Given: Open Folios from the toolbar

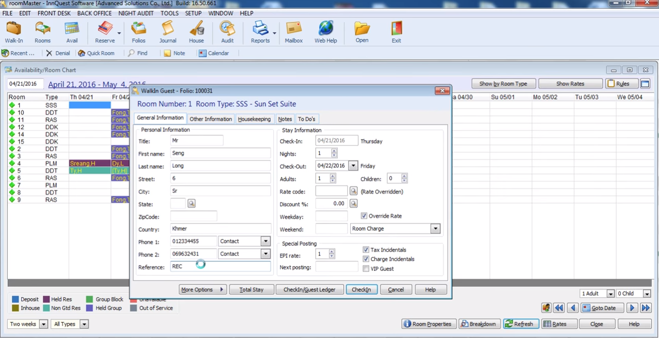Looking at the screenshot, I should point(138,32).
